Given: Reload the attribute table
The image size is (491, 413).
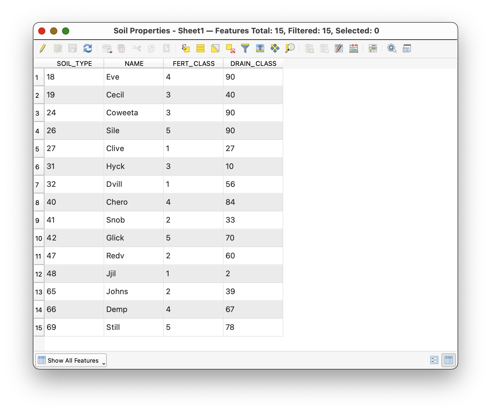Looking at the screenshot, I should pyautogui.click(x=88, y=48).
